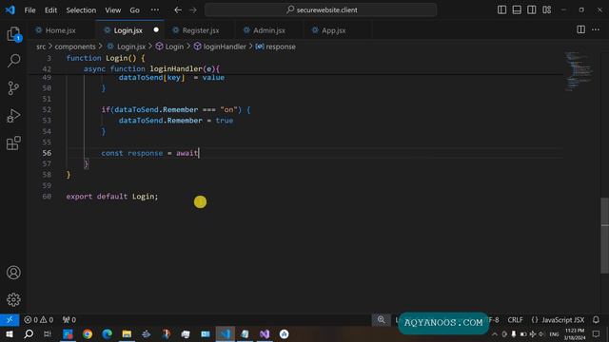Viewport: 609px width, 342px height.
Task: Switch to the App.jsx tab
Action: 334,30
